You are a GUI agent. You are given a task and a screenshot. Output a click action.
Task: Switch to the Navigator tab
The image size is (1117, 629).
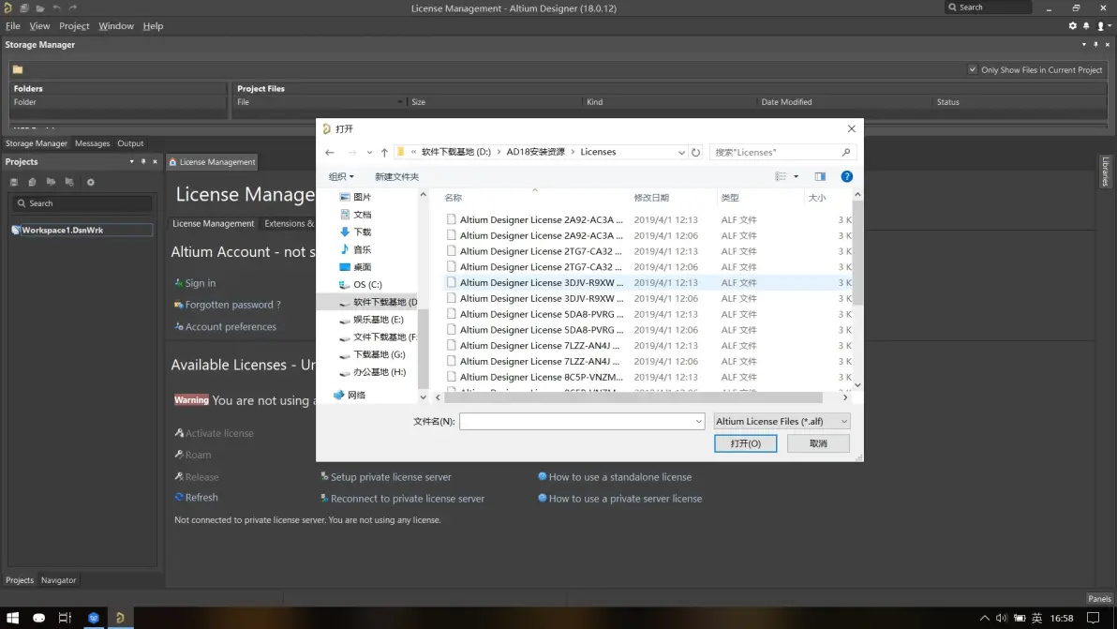coord(58,580)
